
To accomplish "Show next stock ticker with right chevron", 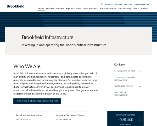I will [x=140, y=120].
